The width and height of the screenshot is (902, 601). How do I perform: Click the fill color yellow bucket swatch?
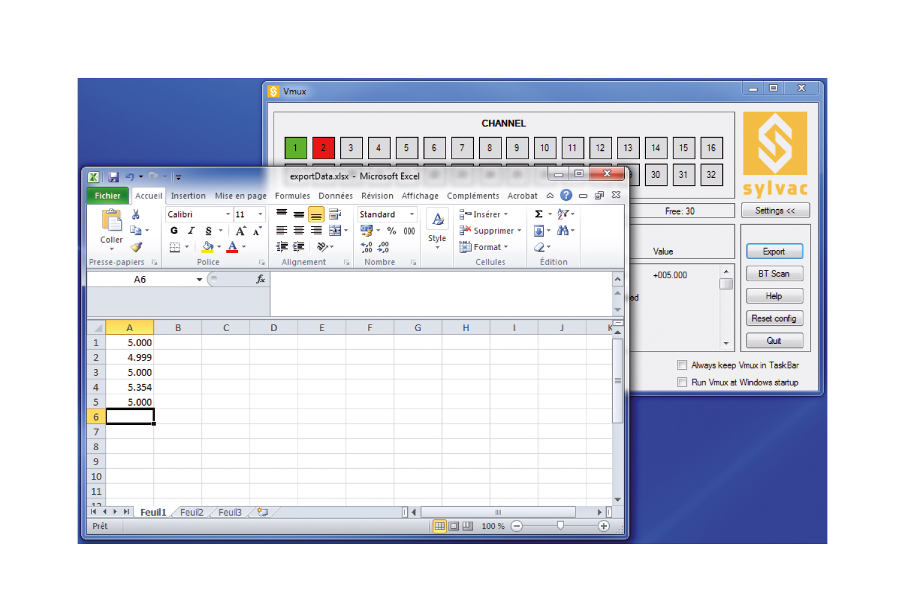coord(208,247)
